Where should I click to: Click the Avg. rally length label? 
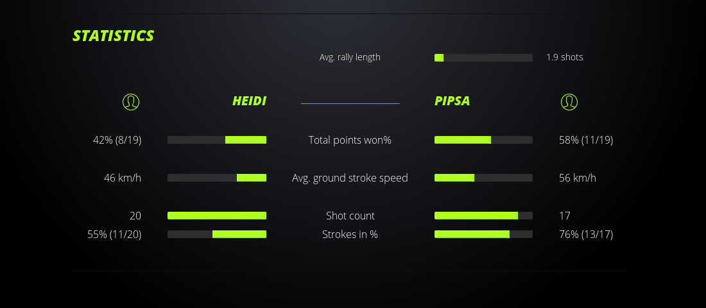pyautogui.click(x=350, y=57)
